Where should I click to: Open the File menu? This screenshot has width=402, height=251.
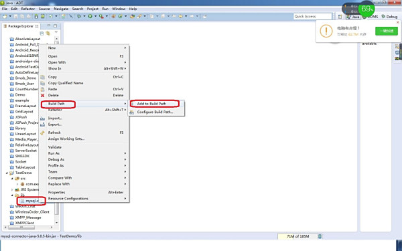[x=5, y=9]
